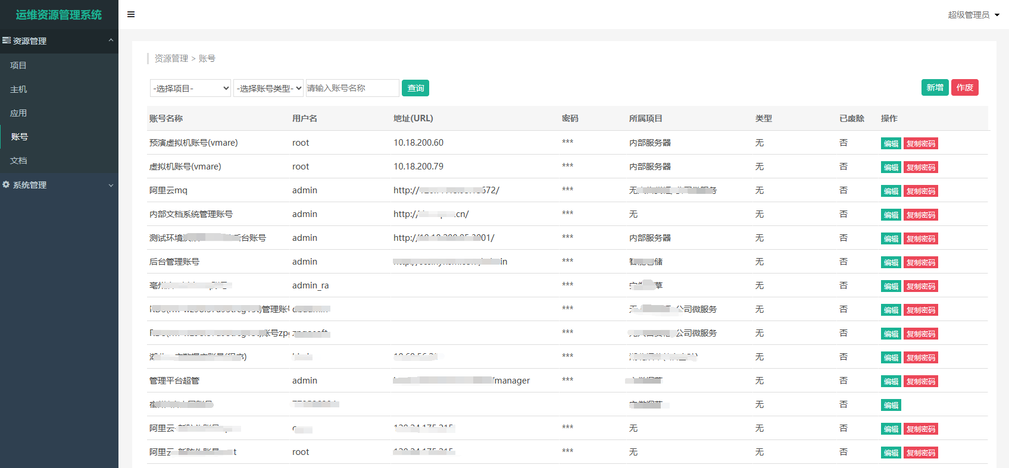The width and height of the screenshot is (1009, 468).
Task: Click the 查询 search button
Action: point(416,88)
